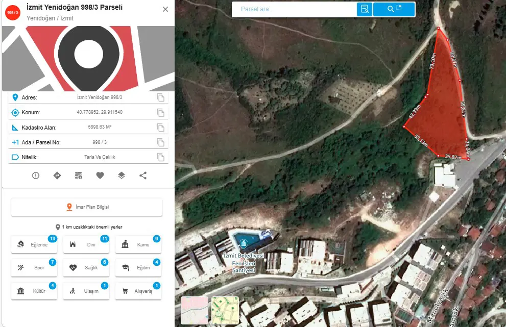Add parcel to favorites with heart icon

click(100, 175)
